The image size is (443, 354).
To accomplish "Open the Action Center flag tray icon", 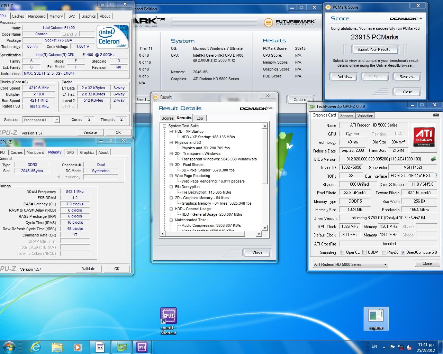I will 392,347.
